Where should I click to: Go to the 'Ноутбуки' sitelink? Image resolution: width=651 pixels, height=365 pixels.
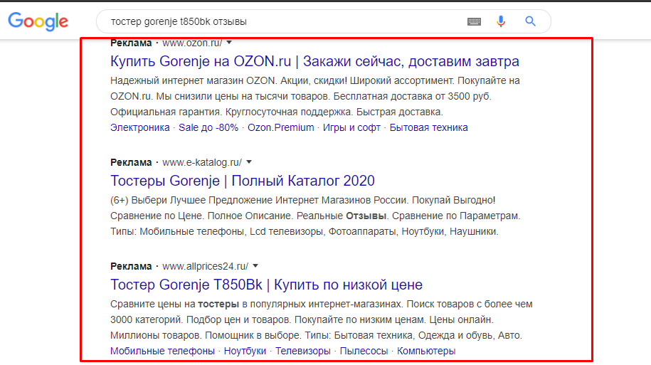click(x=245, y=351)
